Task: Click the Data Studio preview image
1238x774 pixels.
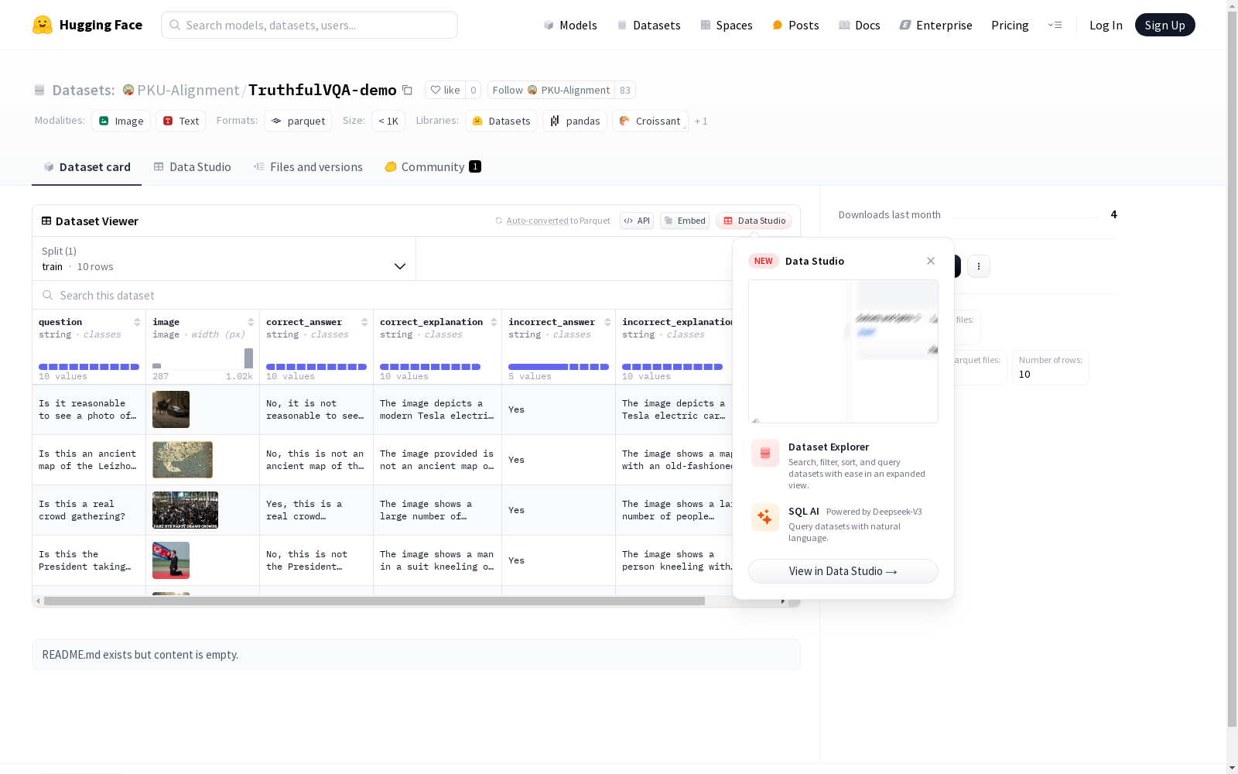Action: point(843,351)
